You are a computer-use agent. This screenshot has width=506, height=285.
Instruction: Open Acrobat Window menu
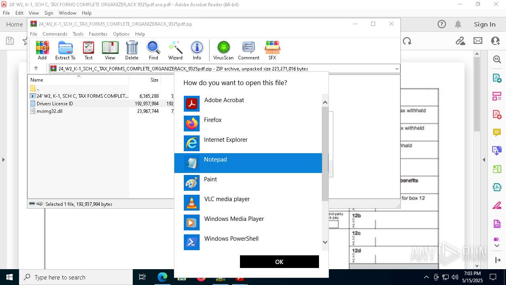pyautogui.click(x=68, y=13)
